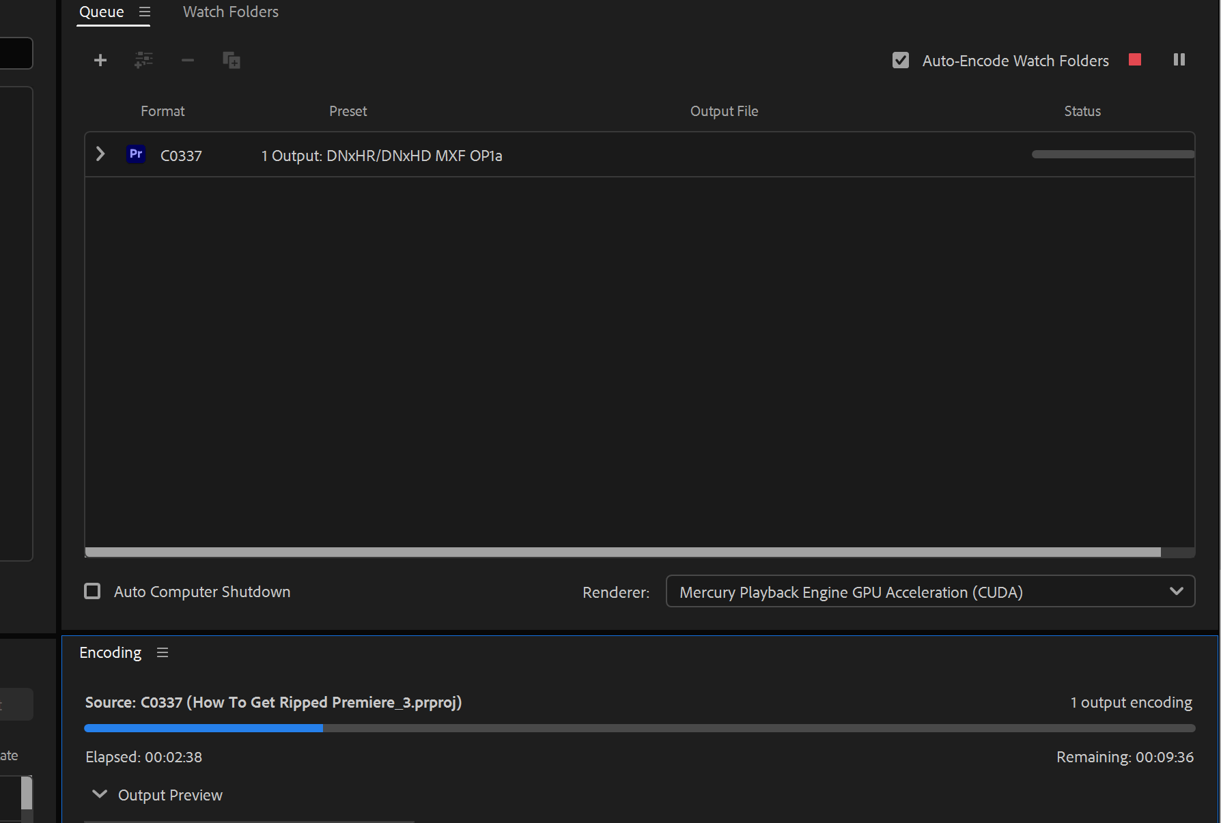Click the '1 Output: DNxHR/DNxHD MXF OP1a' text
Image resolution: width=1221 pixels, height=823 pixels.
click(382, 156)
